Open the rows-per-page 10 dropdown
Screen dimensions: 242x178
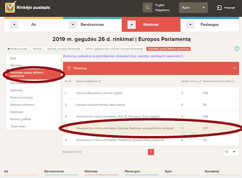point(231,152)
